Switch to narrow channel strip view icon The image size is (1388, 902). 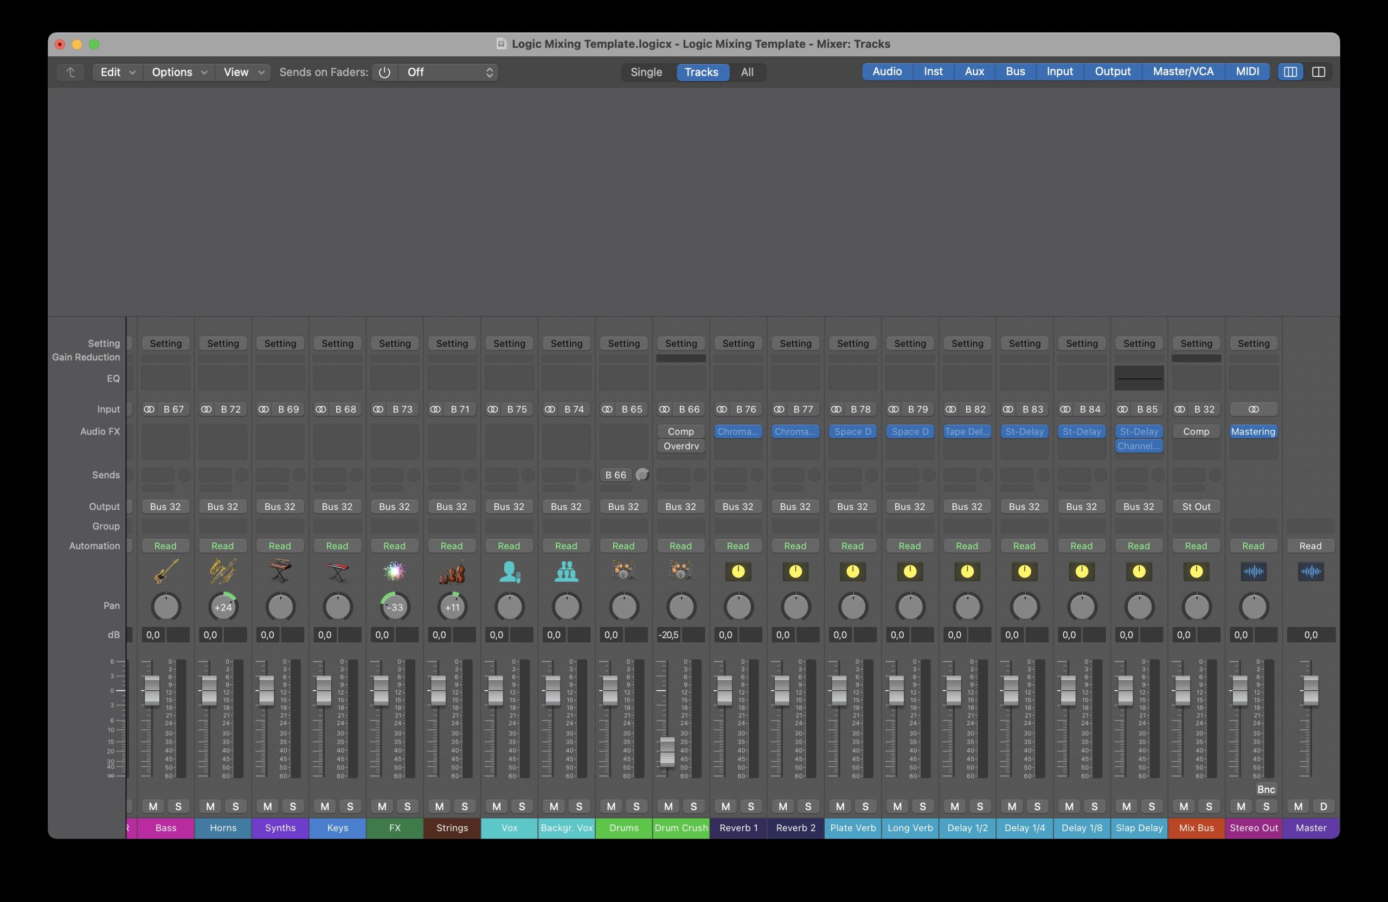tap(1290, 72)
